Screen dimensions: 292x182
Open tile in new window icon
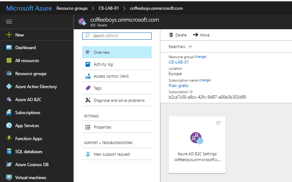pos(218,123)
